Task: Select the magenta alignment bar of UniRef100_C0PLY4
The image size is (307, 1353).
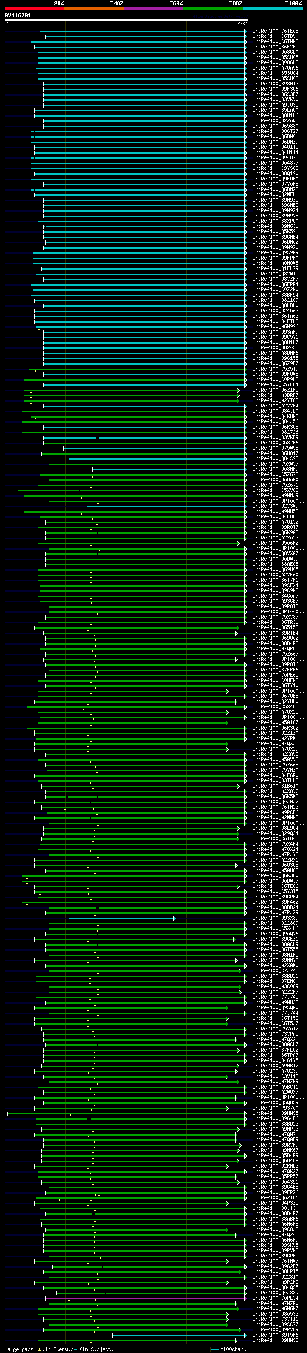Action: pyautogui.click(x=145, y=1298)
